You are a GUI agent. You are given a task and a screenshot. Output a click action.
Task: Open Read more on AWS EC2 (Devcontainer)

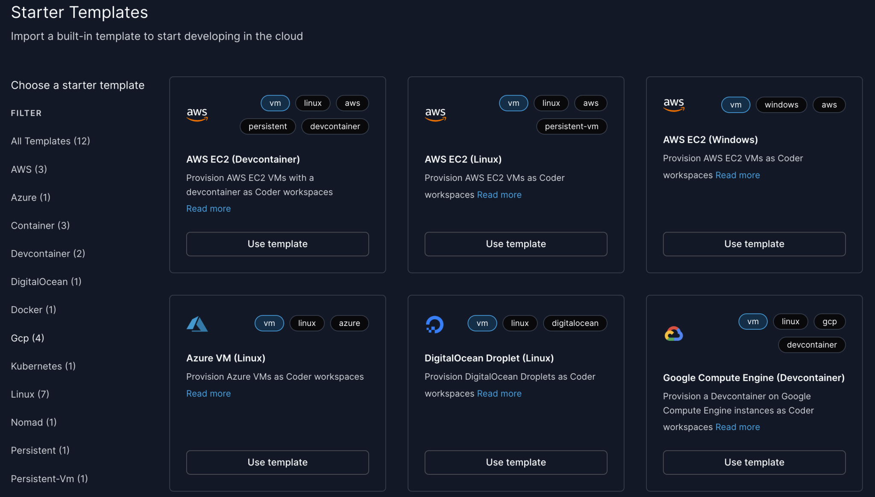(208, 208)
